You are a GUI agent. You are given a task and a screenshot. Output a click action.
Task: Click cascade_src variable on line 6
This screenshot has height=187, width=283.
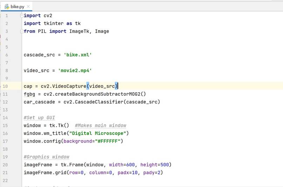[x=39, y=55]
